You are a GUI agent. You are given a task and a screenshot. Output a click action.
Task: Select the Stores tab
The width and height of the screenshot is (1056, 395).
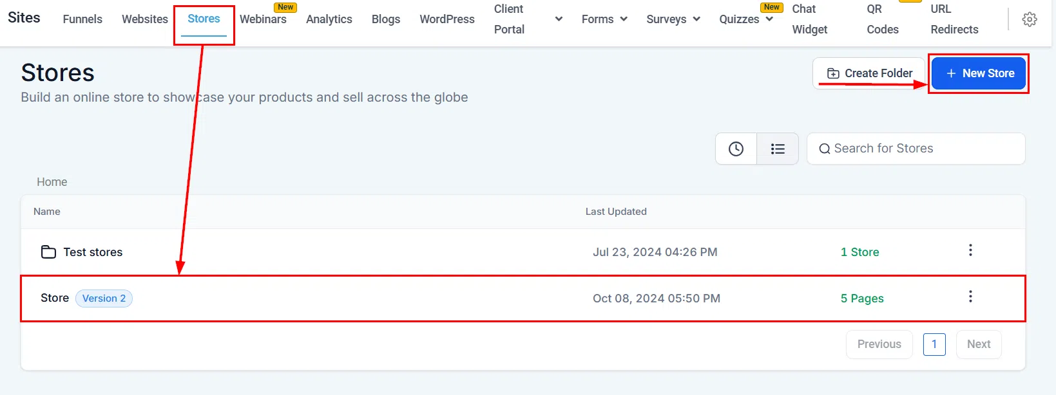point(204,19)
